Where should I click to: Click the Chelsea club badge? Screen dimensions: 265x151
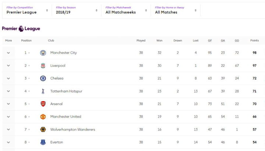[x=43, y=78]
